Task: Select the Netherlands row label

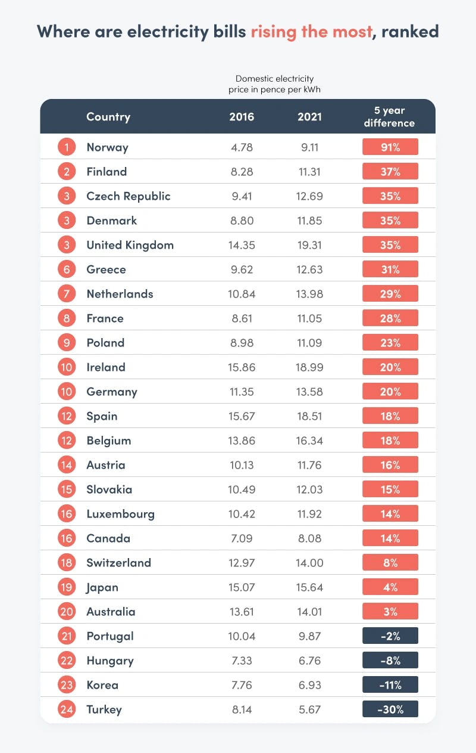Action: [120, 294]
